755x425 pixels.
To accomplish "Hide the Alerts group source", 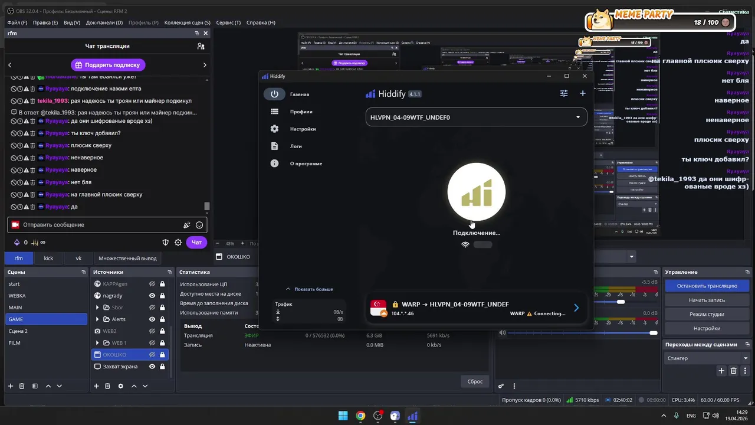I will coord(152,319).
